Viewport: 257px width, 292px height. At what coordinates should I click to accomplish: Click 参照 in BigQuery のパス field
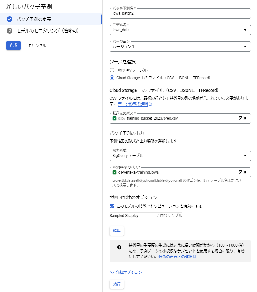point(243,172)
